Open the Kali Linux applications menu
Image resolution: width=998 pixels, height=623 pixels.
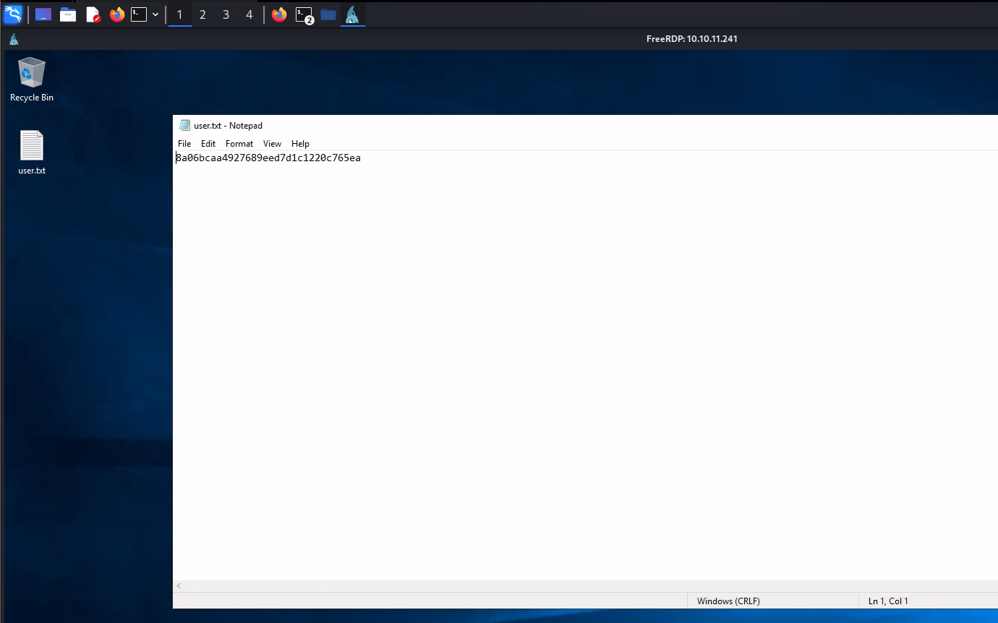[13, 14]
